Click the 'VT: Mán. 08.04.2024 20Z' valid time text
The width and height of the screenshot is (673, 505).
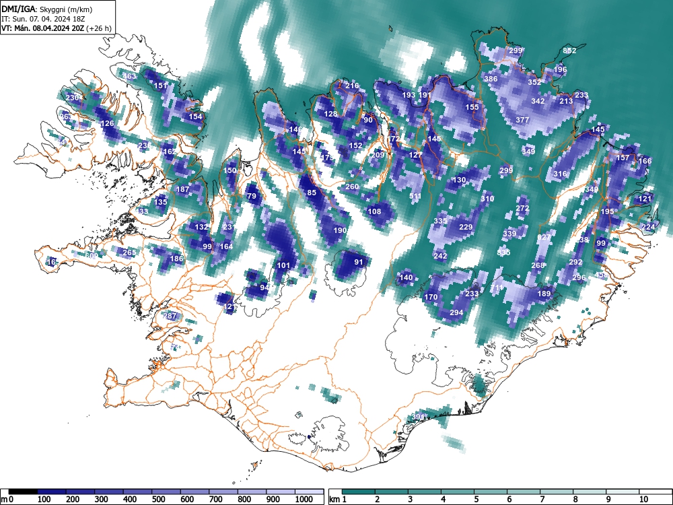pyautogui.click(x=43, y=28)
